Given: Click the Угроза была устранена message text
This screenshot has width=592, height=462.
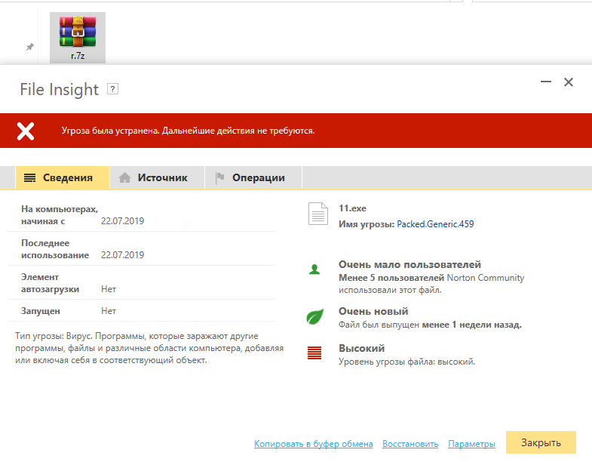Looking at the screenshot, I should [x=188, y=131].
